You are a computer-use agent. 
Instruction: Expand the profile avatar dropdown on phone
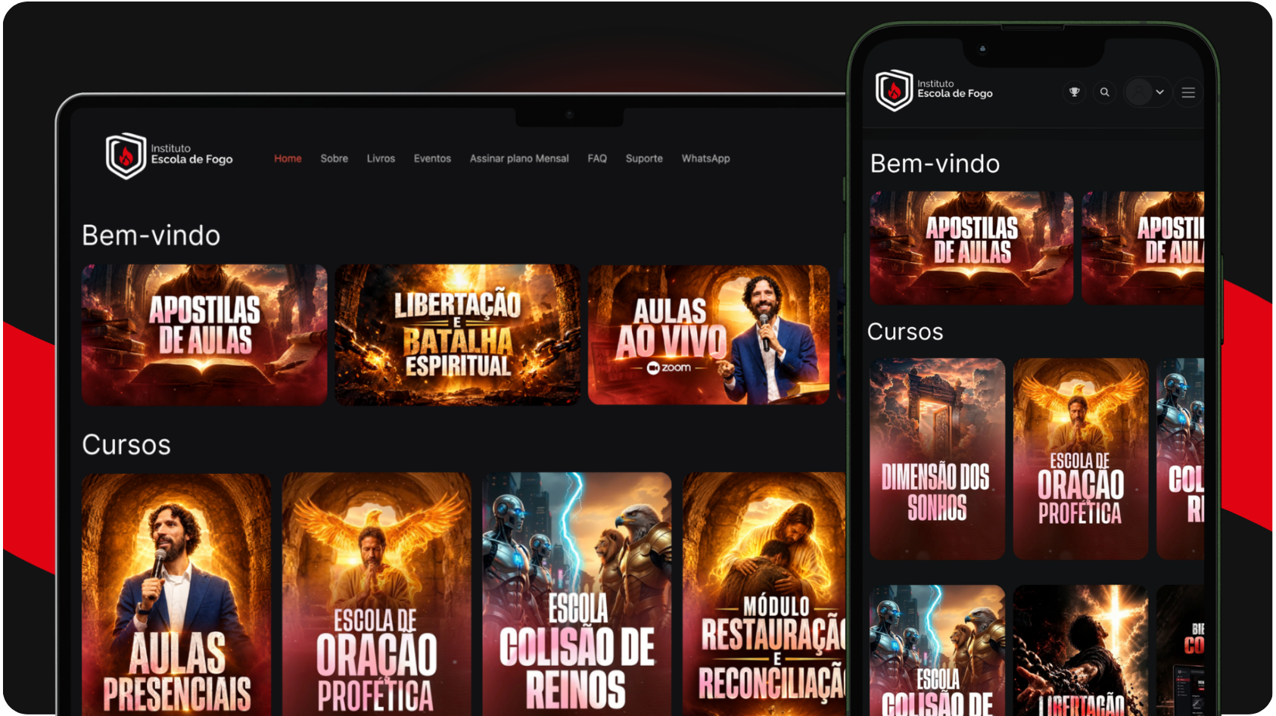click(1147, 92)
